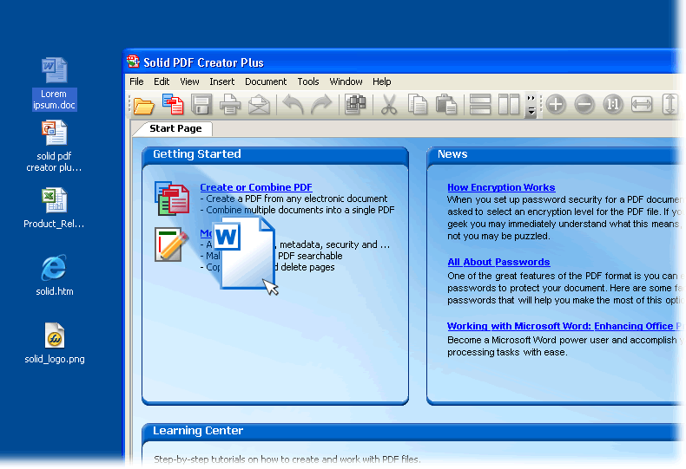Click the Undo arrow icon
The width and height of the screenshot is (686, 469).
tap(293, 105)
